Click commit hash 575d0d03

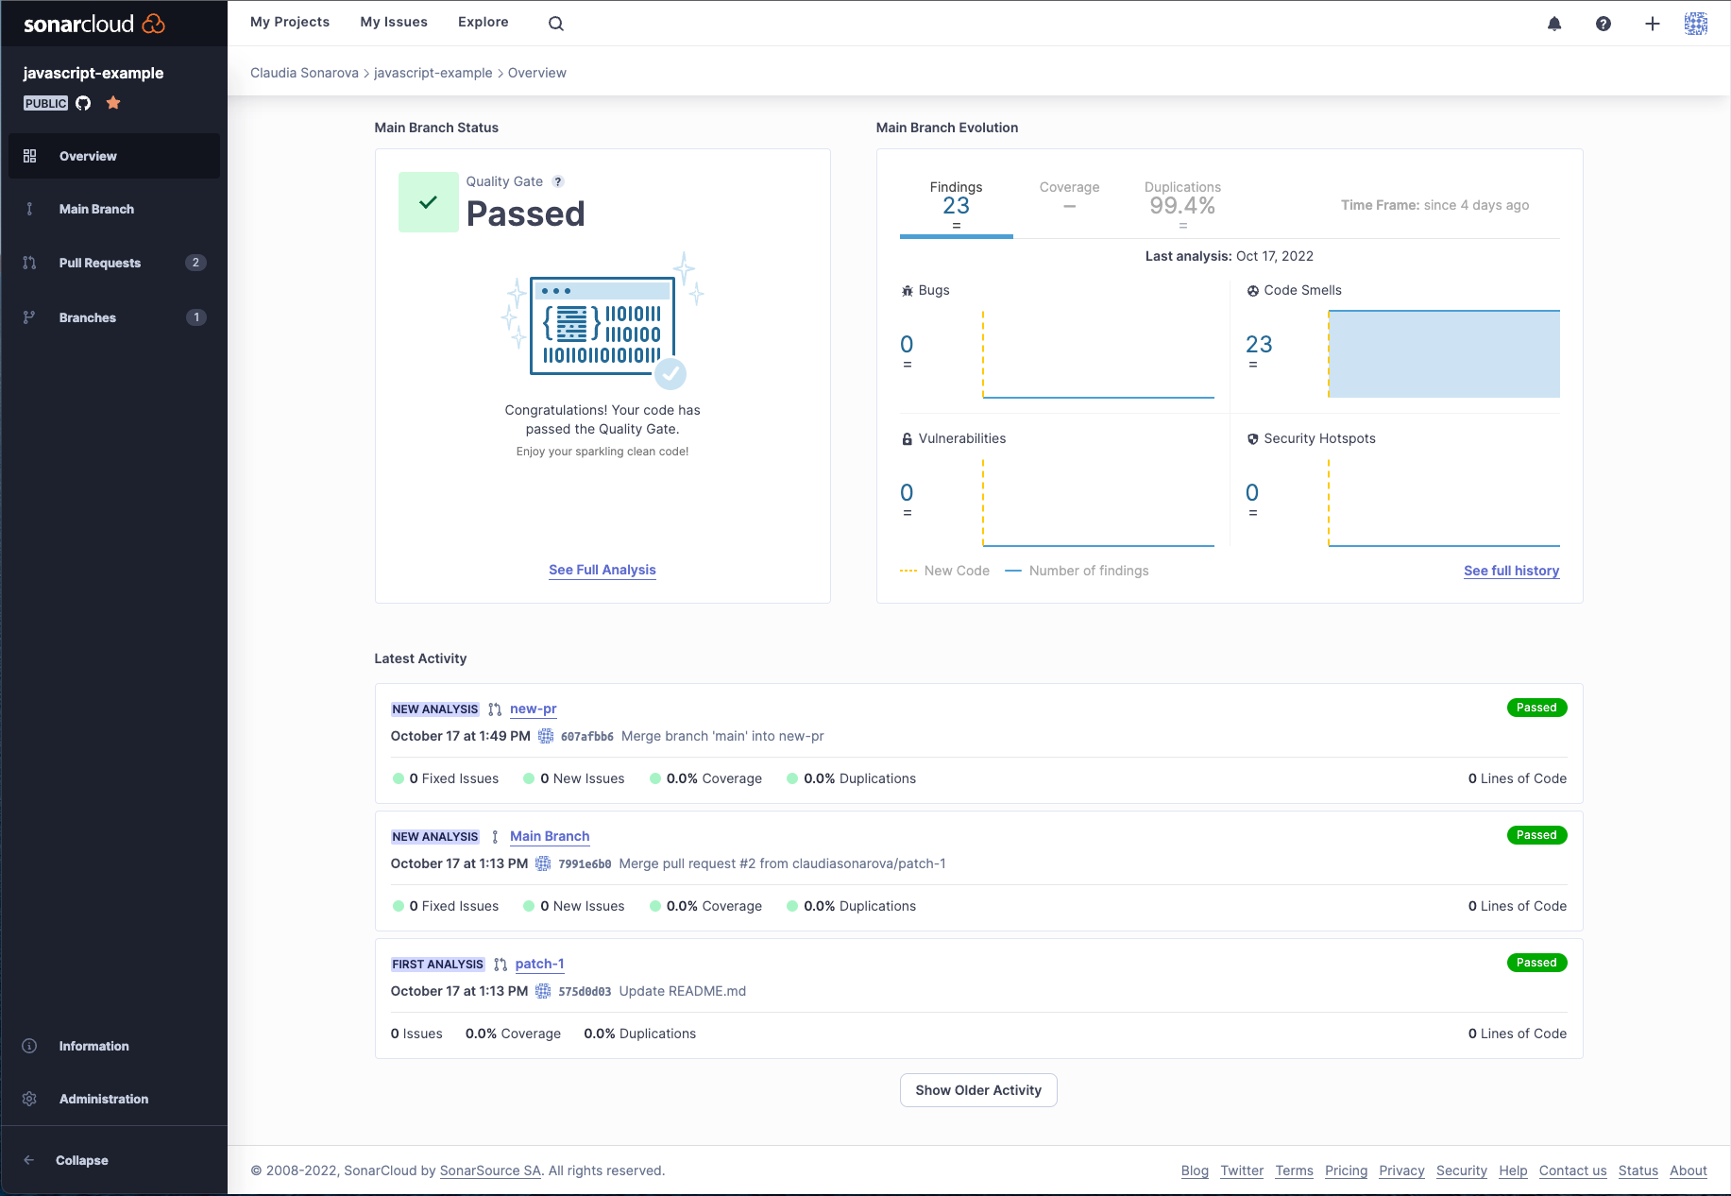tap(585, 991)
